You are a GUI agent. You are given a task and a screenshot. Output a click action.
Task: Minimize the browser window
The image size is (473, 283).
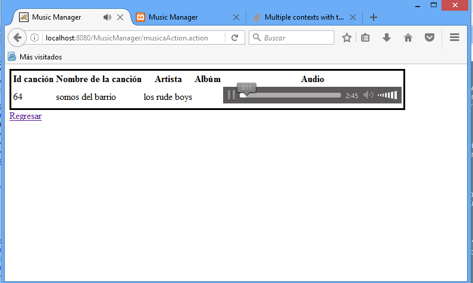(x=418, y=5)
